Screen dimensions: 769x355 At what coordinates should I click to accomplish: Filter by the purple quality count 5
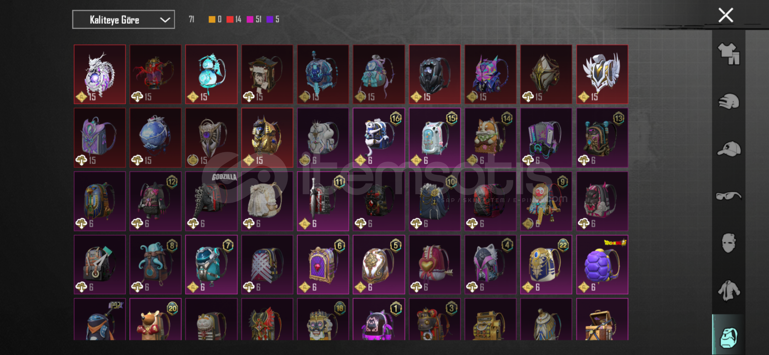click(273, 19)
